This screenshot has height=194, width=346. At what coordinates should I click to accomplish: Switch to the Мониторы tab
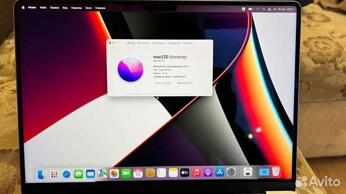(x=143, y=43)
